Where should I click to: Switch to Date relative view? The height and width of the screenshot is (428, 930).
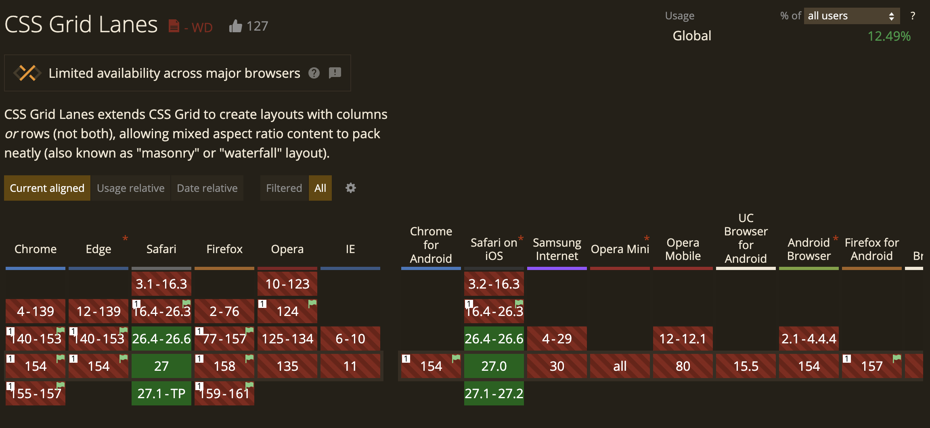coord(207,188)
